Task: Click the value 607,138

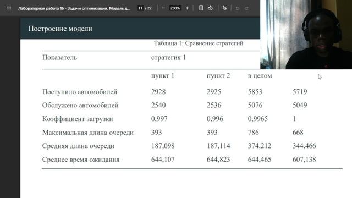Action: coord(304,159)
